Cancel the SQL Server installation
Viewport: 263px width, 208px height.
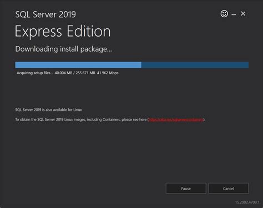pos(229,189)
